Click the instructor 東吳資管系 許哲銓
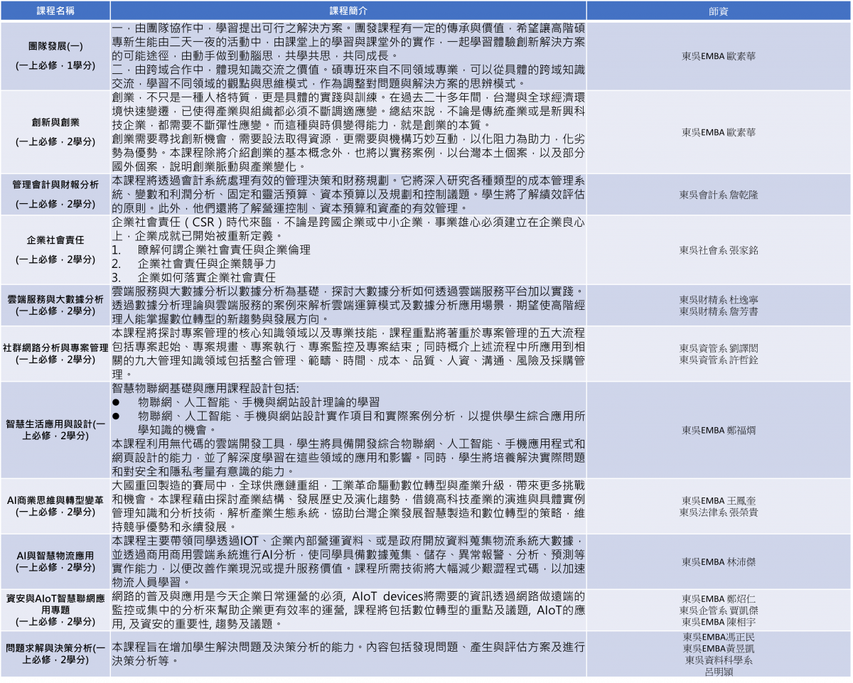853x683 pixels. pyautogui.click(x=719, y=360)
